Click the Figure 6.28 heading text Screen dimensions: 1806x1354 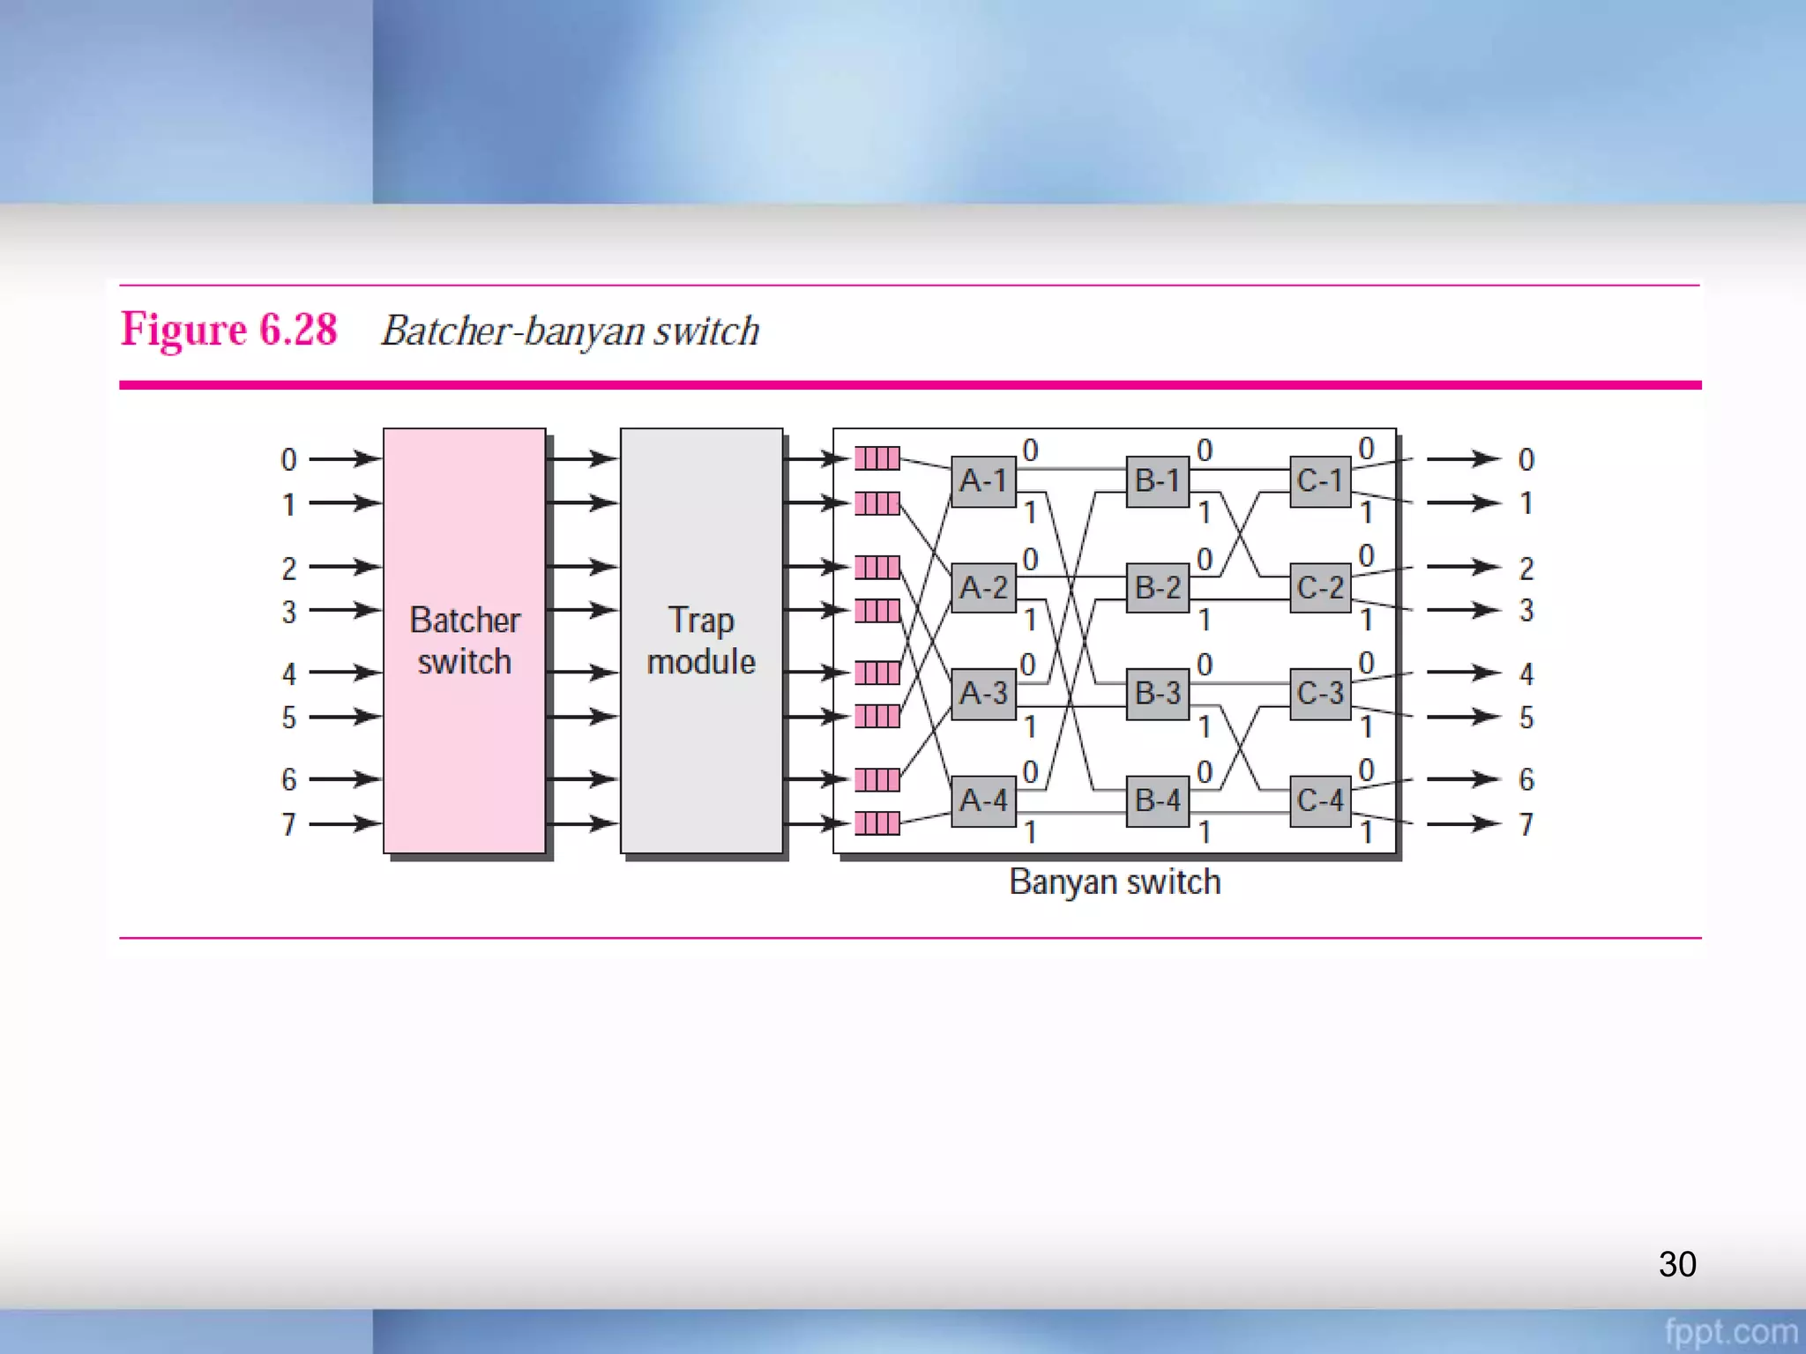(x=228, y=331)
